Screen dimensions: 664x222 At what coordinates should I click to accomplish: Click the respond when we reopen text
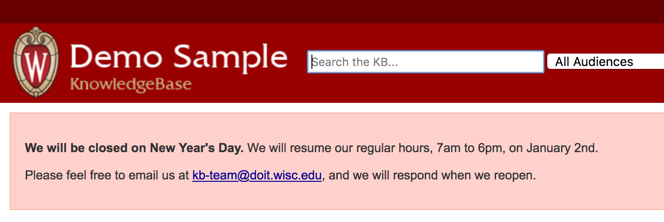pos(481,176)
